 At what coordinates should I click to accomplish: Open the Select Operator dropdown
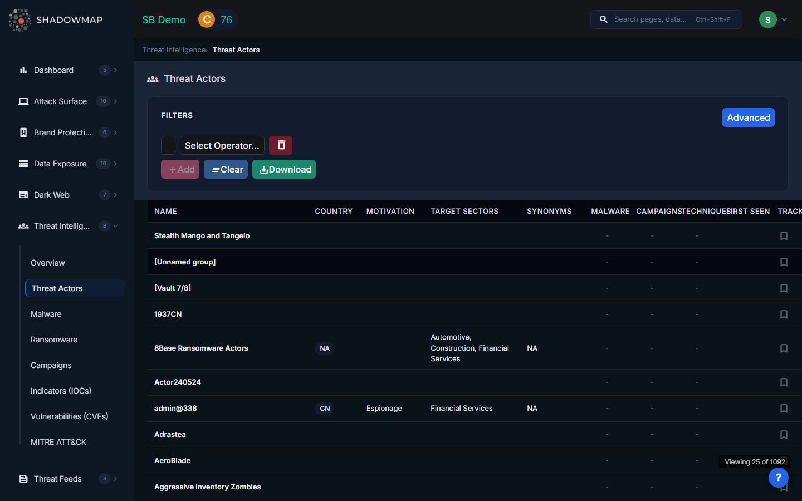pos(222,145)
